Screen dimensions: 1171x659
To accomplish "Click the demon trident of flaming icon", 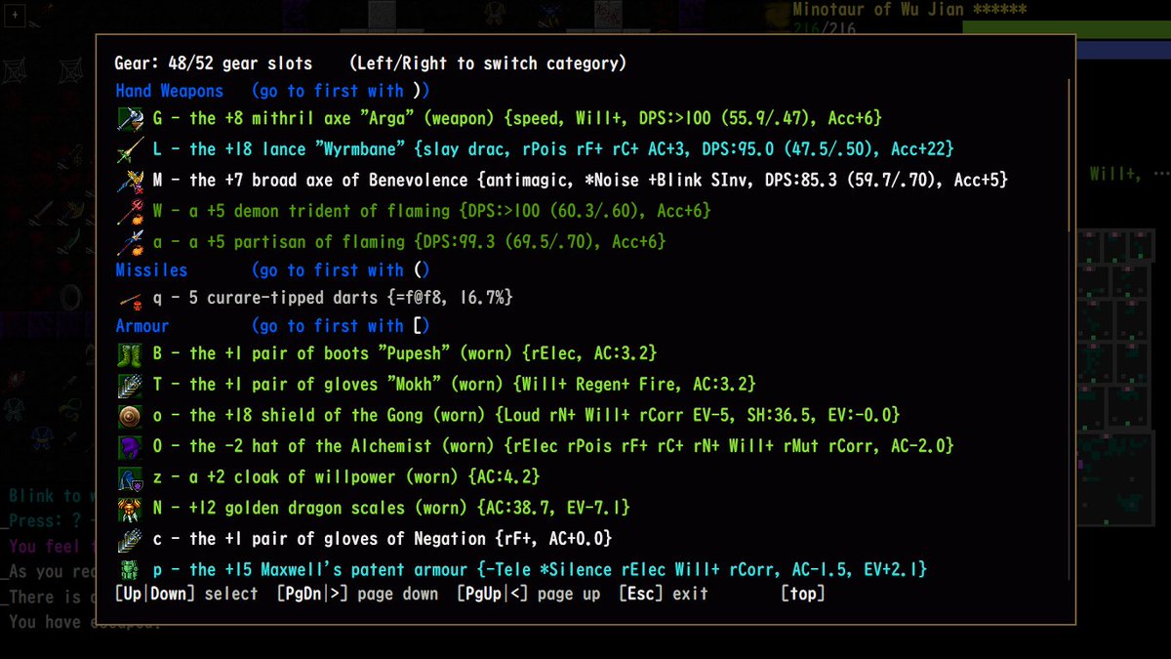I will (130, 211).
